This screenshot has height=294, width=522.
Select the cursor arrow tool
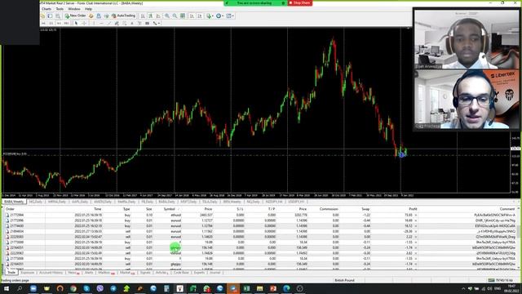(76, 24)
